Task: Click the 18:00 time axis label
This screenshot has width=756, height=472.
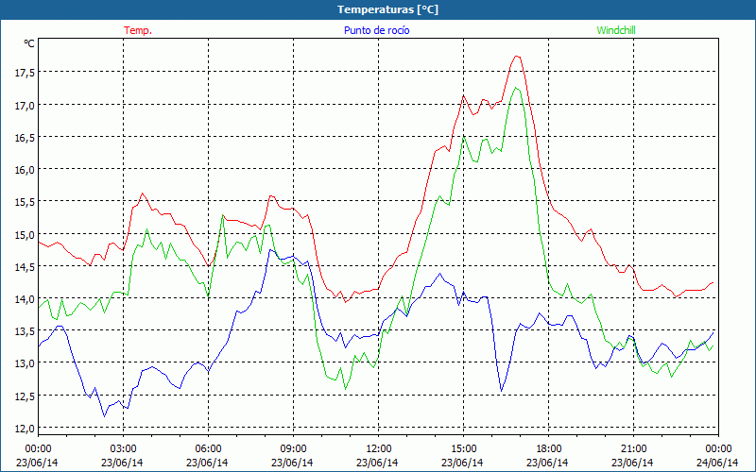Action: tap(549, 449)
